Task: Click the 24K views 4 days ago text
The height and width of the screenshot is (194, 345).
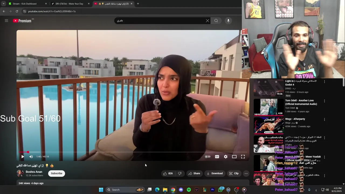Action: (31, 183)
